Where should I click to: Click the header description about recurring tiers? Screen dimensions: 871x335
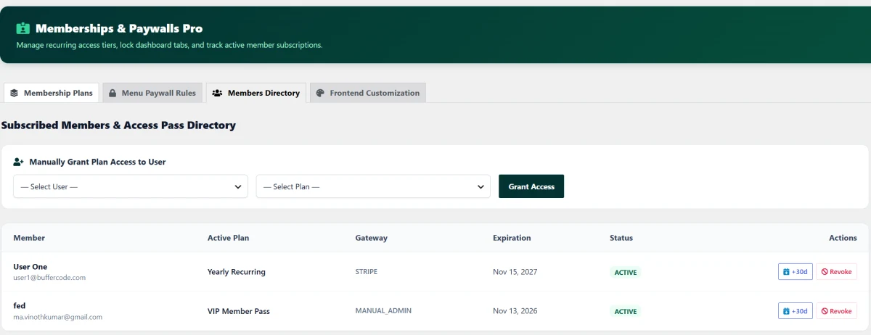(169, 45)
